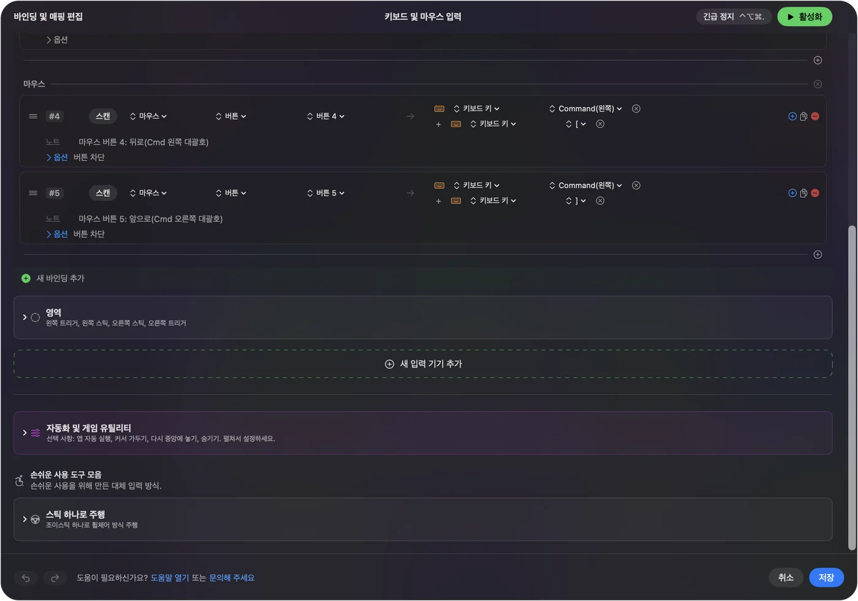Expand 옵션 under binding #4
This screenshot has height=601, width=858.
57,157
